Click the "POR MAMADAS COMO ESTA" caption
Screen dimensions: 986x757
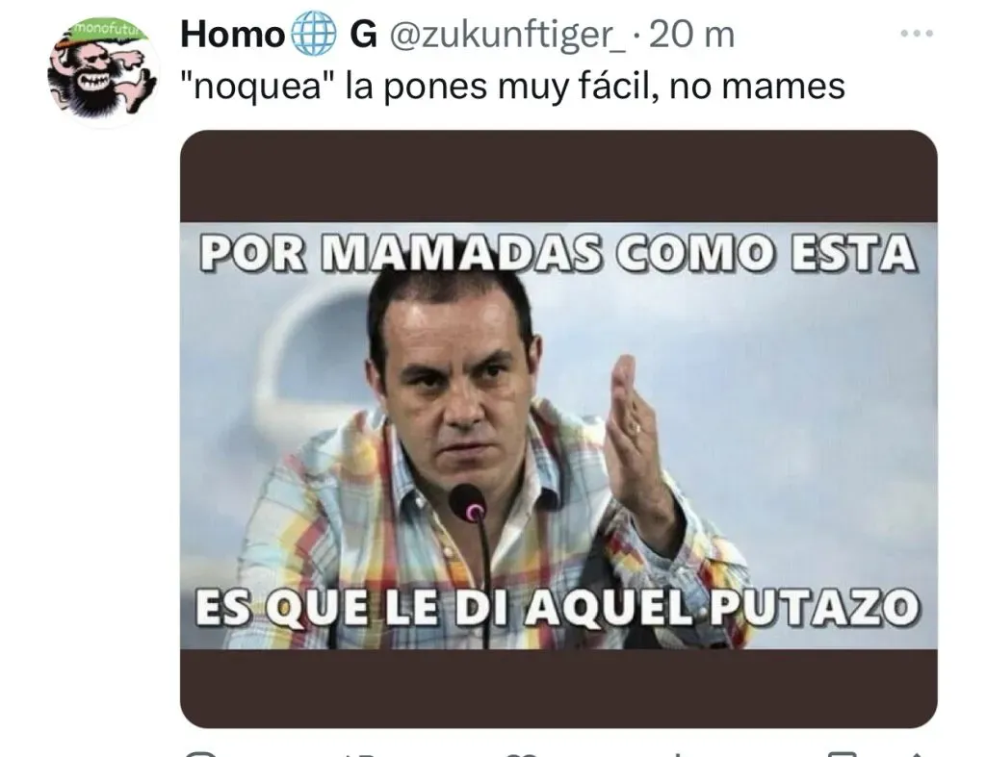tap(558, 253)
